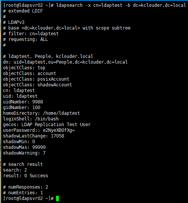188x203 pixels.
Task: Click the filter: cn=ldaptest comment line
Action: [31, 34]
